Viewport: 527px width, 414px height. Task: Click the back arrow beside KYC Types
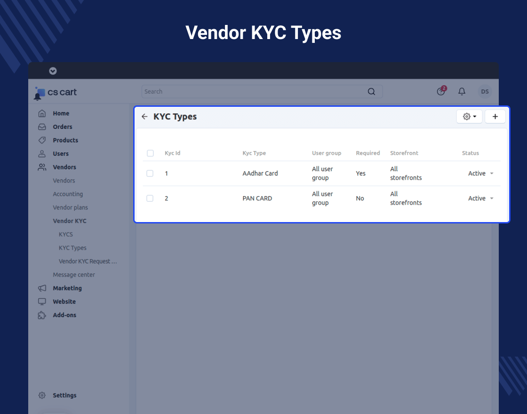click(x=144, y=117)
